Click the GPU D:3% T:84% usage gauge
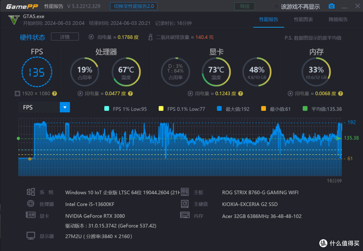Viewport: 363px width, 251px height. point(175,72)
